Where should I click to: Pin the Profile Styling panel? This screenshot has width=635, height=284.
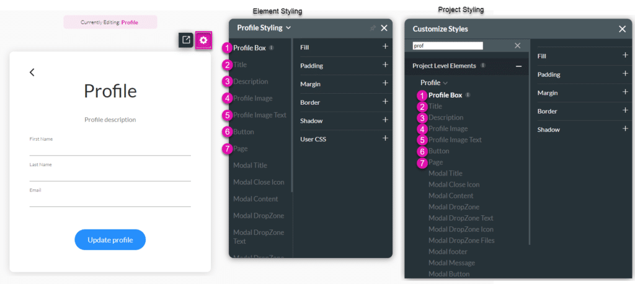(x=372, y=28)
